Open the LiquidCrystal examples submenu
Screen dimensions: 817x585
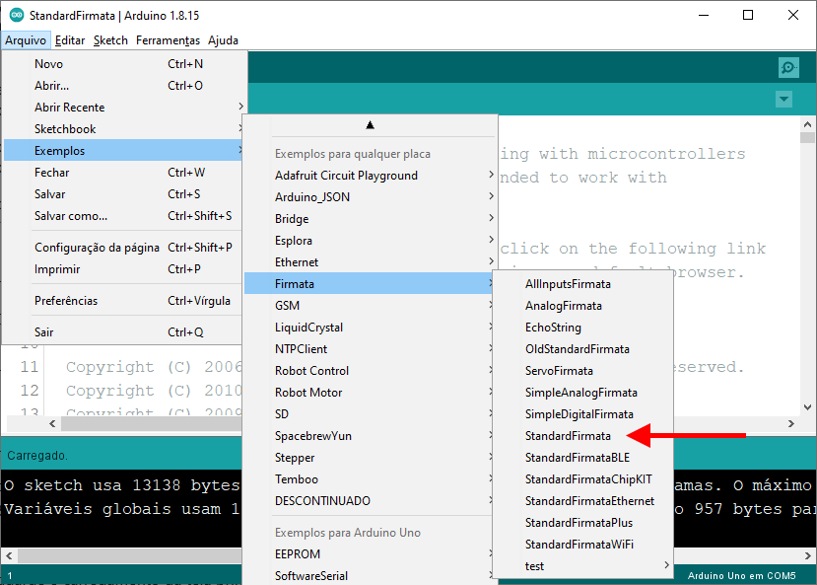pyautogui.click(x=370, y=328)
